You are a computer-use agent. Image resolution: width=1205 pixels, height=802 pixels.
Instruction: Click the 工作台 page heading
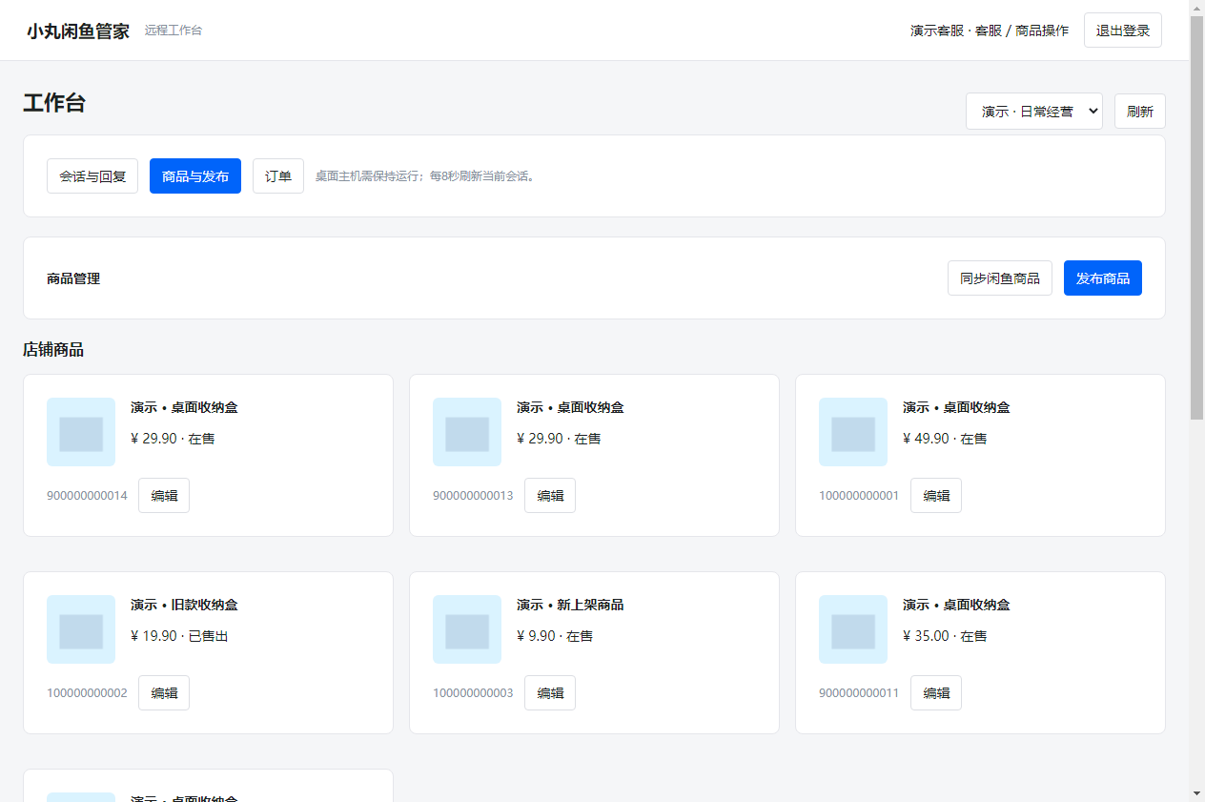point(54,103)
